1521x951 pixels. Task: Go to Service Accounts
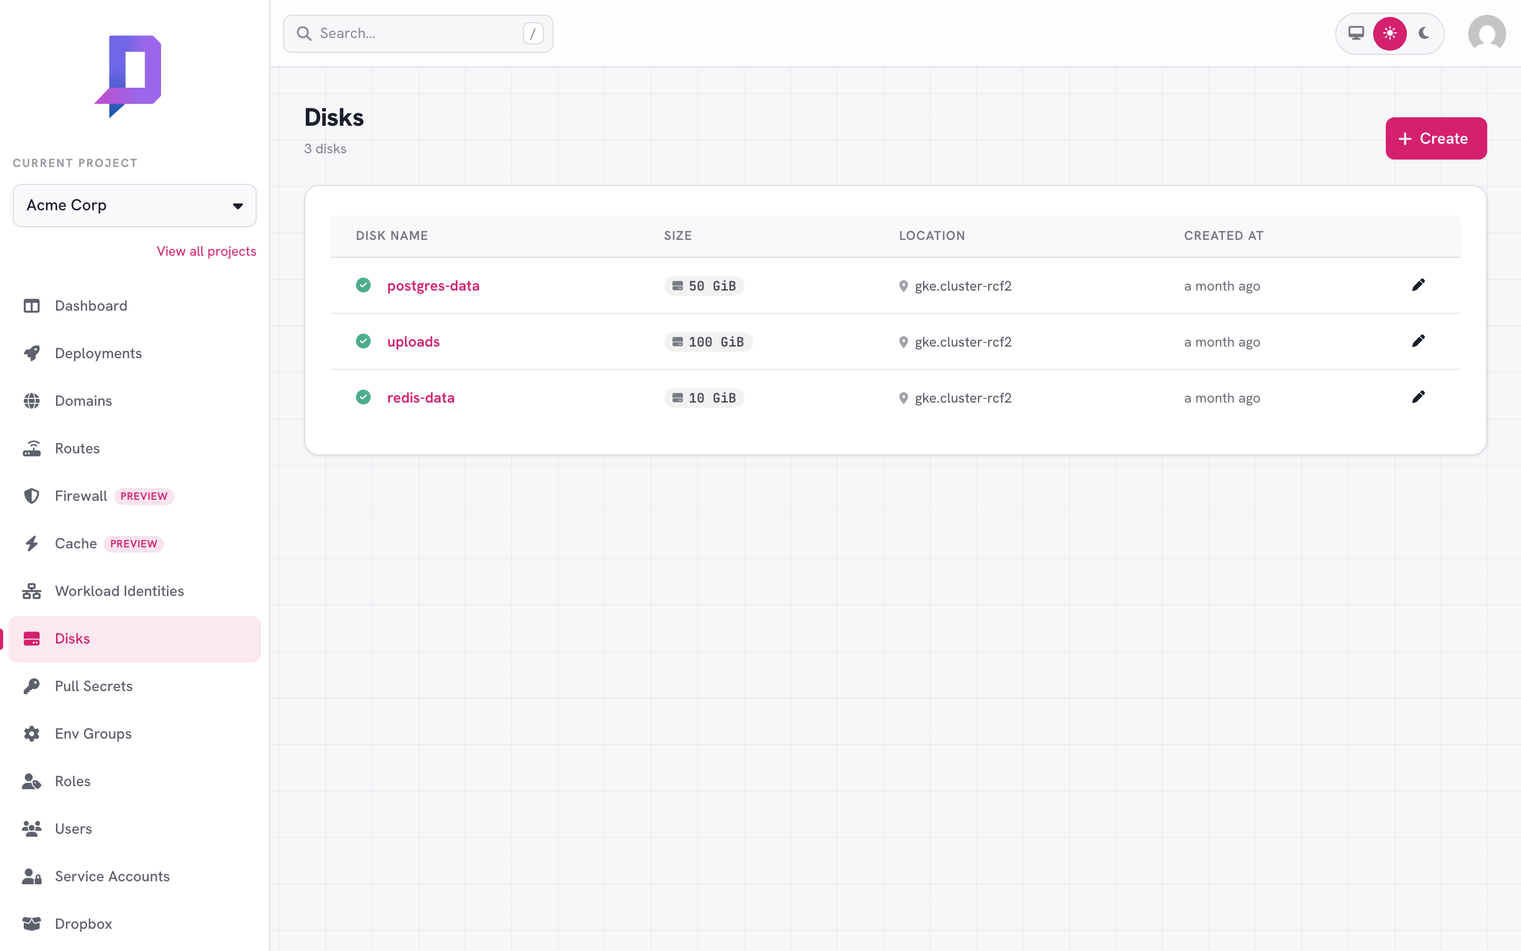click(x=135, y=876)
